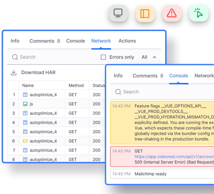Click the magnifier icon in Network panel search
This screenshot has height=194, width=214.
coord(15,57)
